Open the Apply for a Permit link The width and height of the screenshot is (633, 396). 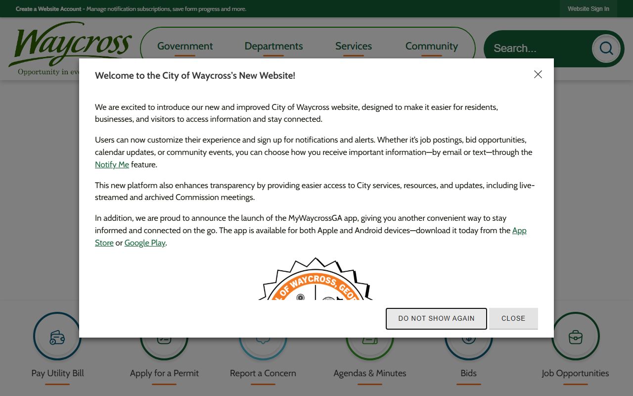pyautogui.click(x=164, y=373)
